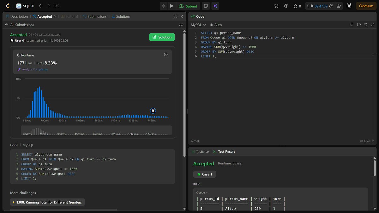
Task: Go back to All Submissions
Action: coord(19,25)
